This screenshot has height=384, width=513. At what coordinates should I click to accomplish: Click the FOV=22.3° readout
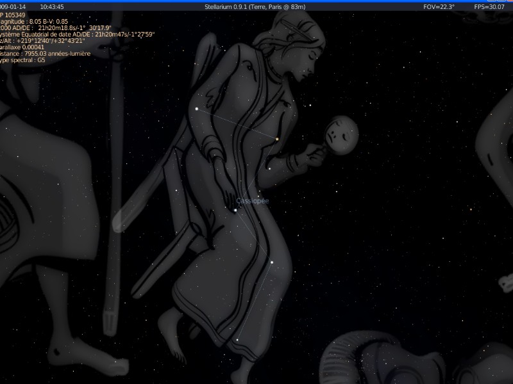(x=439, y=7)
